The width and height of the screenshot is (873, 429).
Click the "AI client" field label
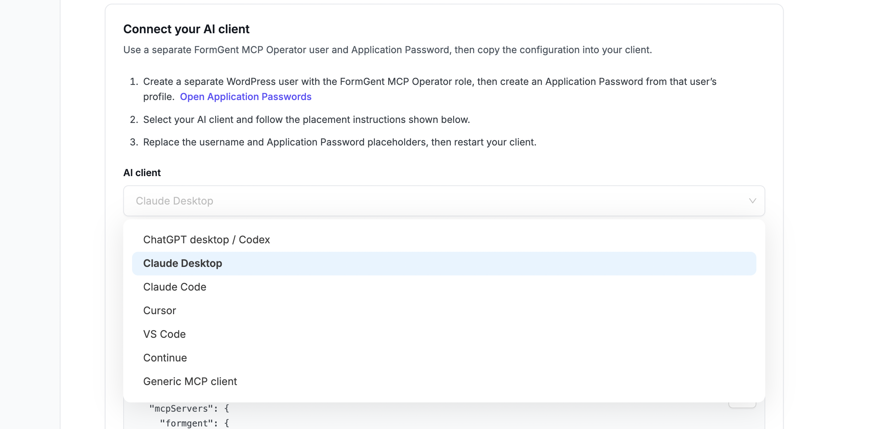point(142,173)
